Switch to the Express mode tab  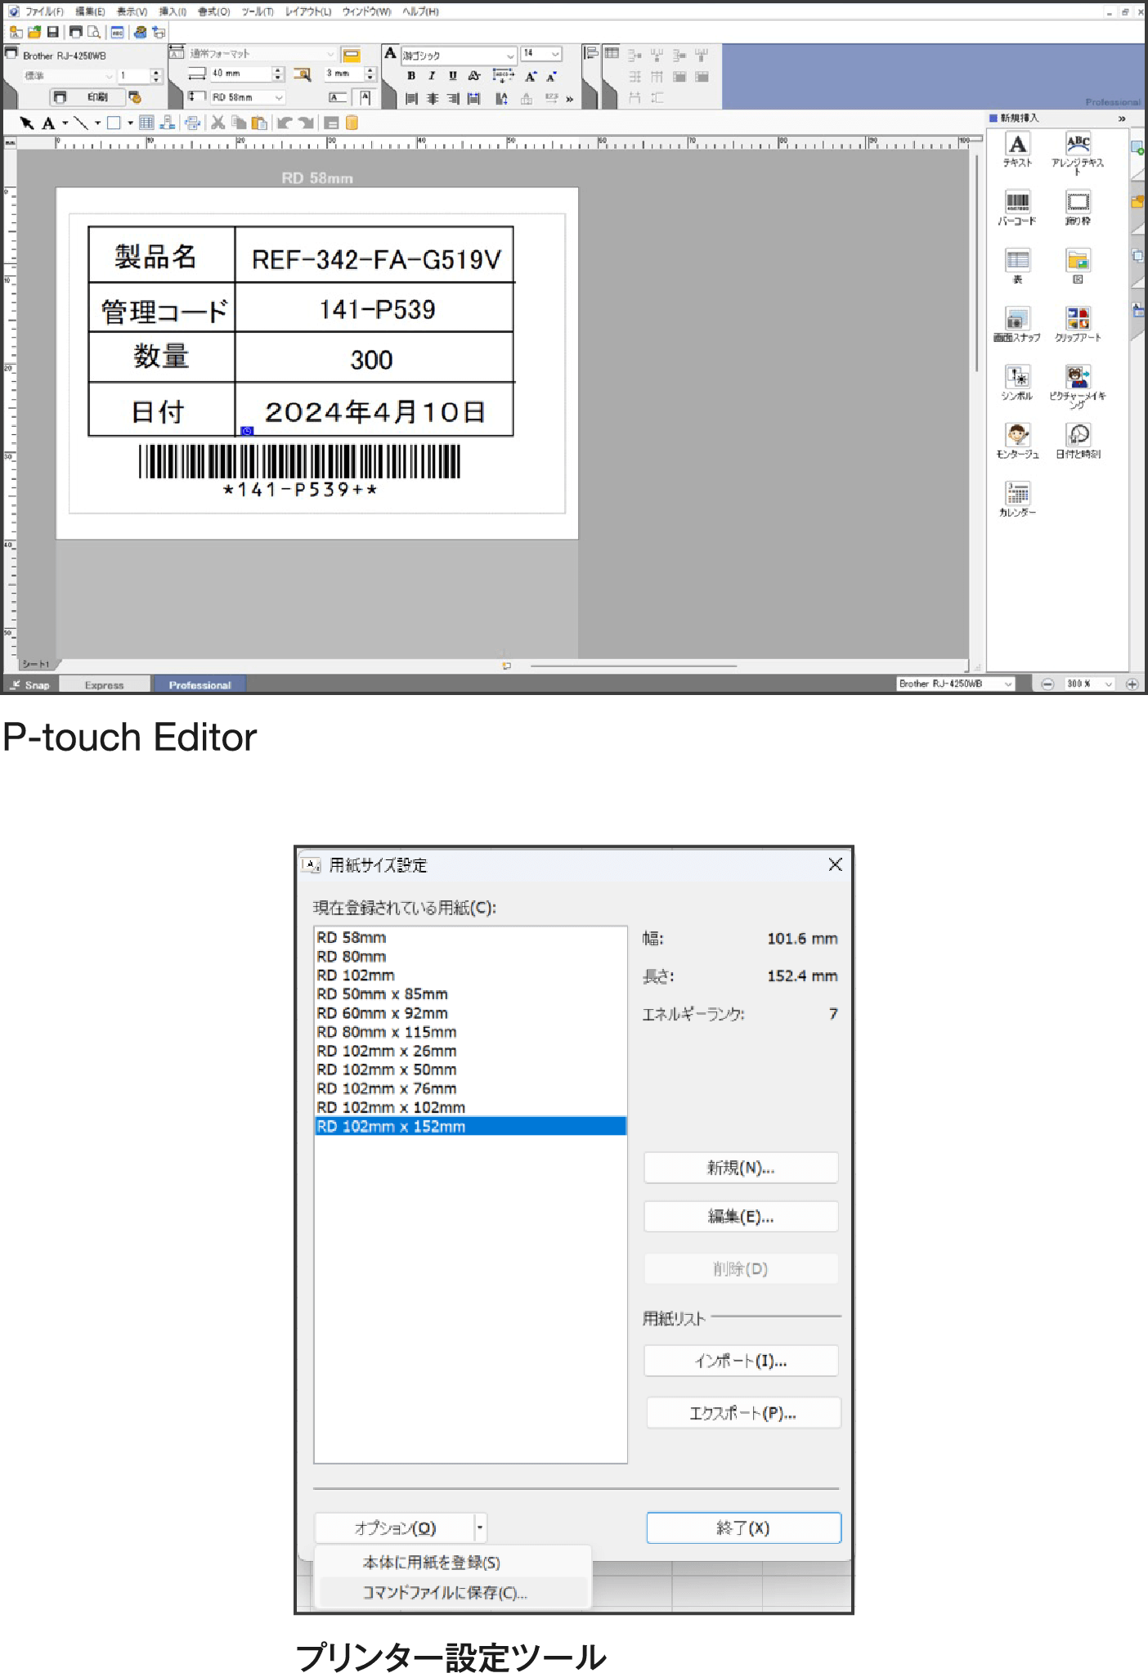coord(104,685)
